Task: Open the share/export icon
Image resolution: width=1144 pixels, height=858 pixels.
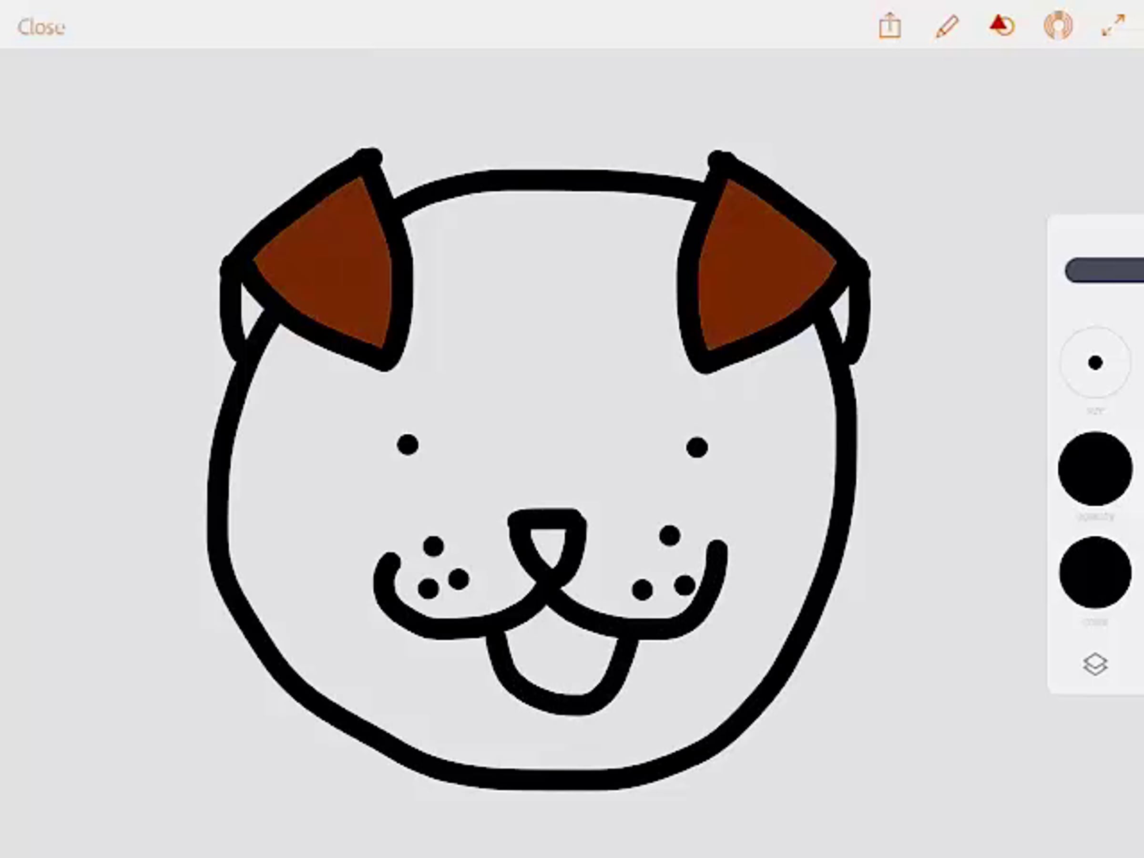Action: point(889,26)
